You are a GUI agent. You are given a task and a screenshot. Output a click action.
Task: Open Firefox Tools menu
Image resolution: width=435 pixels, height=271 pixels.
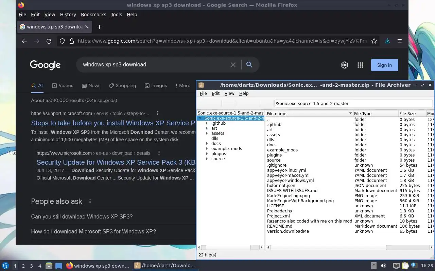[x=116, y=15]
